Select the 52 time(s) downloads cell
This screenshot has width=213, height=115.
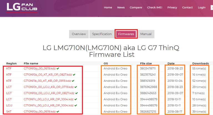coord(199,81)
